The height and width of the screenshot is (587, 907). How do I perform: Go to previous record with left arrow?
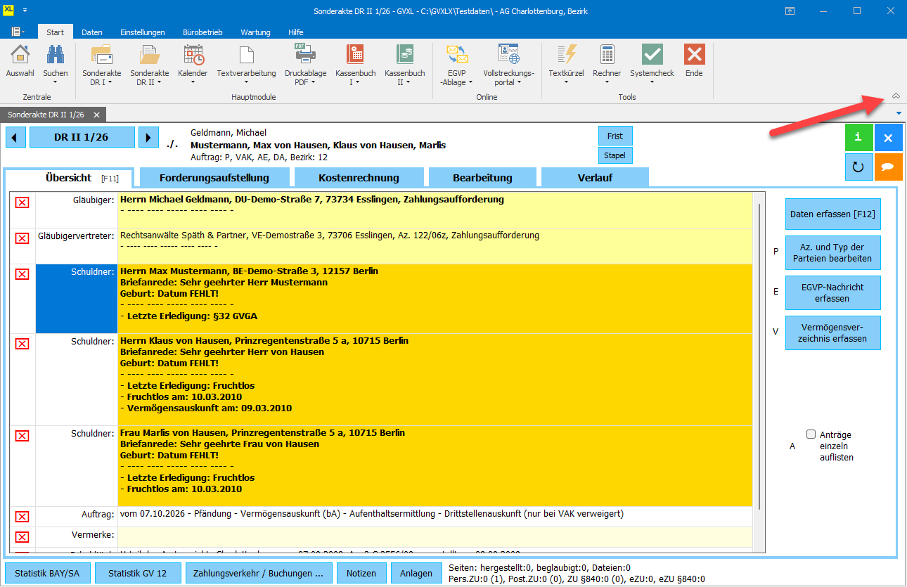(x=15, y=137)
